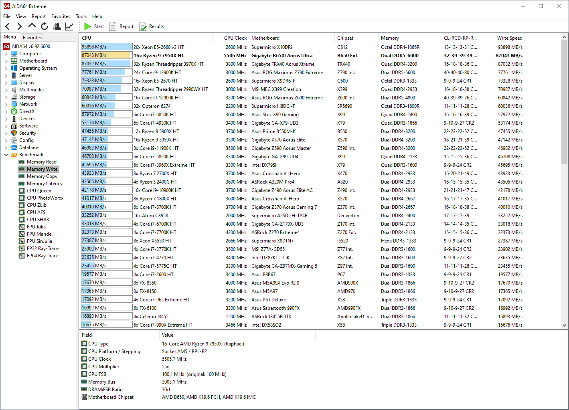Expand the Operating System tree node

click(x=6, y=68)
